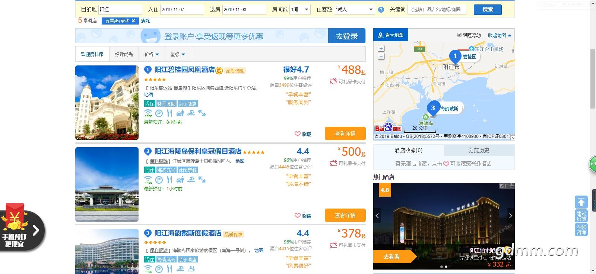Expand 星级 star rating dropdown
The image size is (596, 274).
pos(178,54)
